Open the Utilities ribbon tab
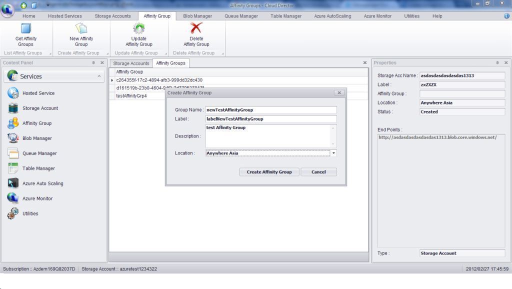512x289 pixels. coord(412,16)
